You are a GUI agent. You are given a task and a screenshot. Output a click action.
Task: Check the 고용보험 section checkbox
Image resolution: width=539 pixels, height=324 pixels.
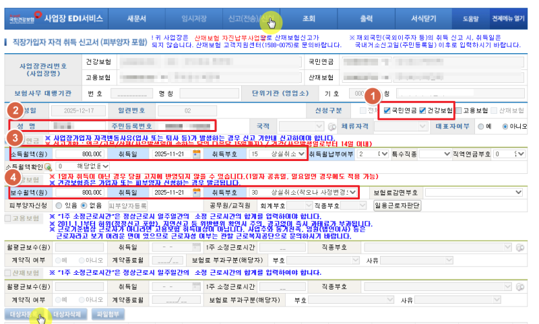point(8,218)
